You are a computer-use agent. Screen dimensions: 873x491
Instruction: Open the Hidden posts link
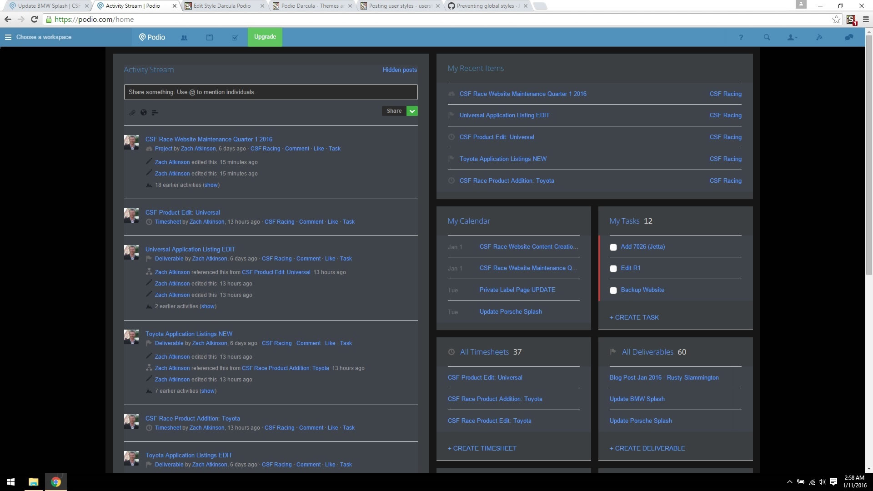(x=399, y=70)
